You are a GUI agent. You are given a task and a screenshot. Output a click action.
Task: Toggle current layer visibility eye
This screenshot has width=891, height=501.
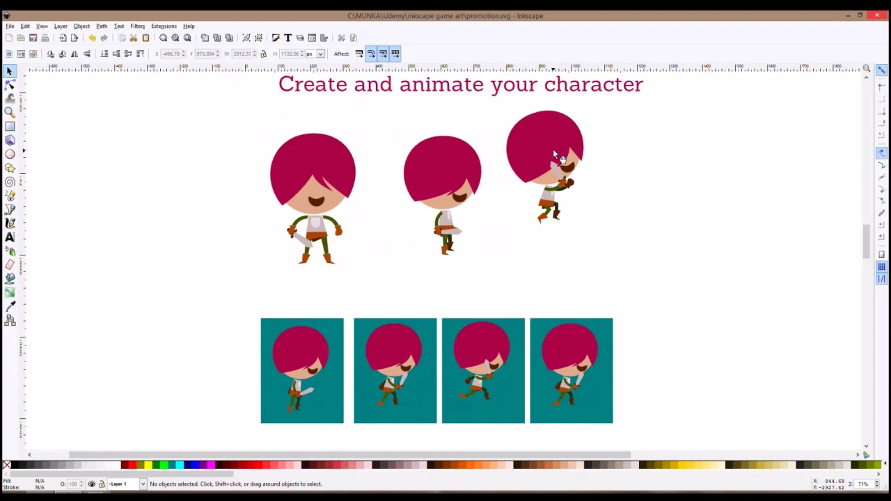click(91, 484)
